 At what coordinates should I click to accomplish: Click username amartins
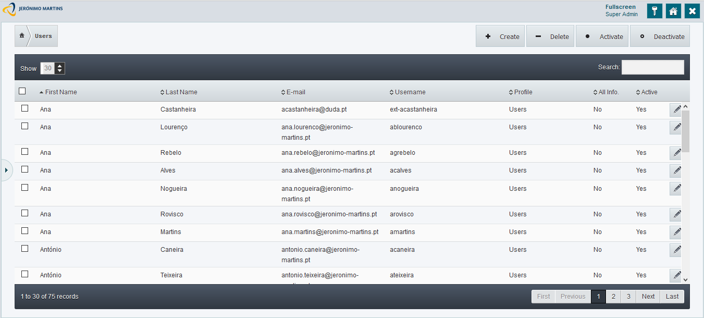(402, 232)
